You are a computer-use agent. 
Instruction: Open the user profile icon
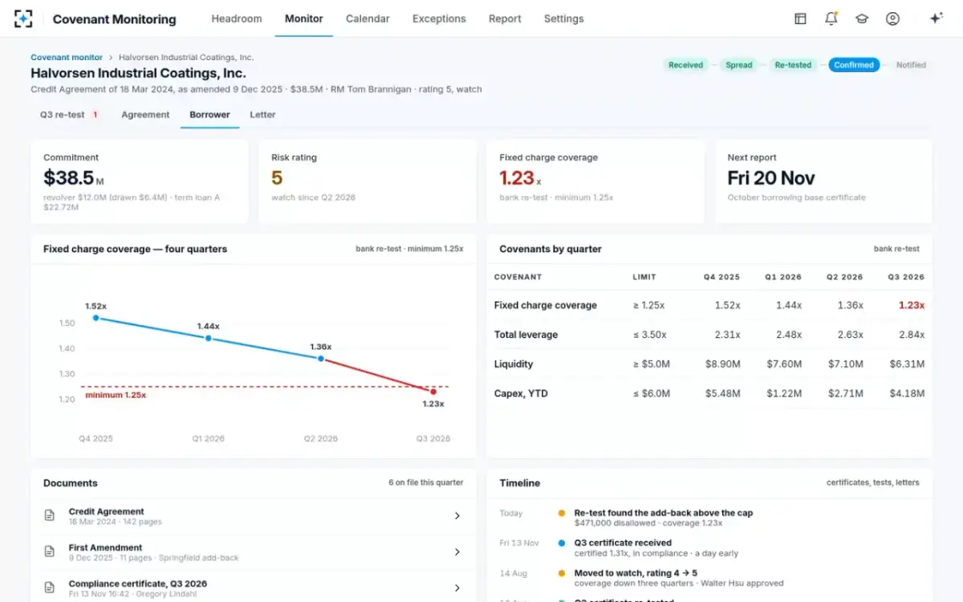(x=892, y=18)
